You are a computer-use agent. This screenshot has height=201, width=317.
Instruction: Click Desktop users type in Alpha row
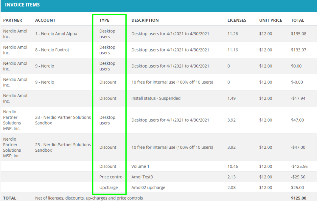(x=107, y=34)
